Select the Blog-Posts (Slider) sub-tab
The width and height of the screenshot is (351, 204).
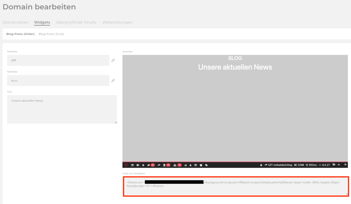20,34
